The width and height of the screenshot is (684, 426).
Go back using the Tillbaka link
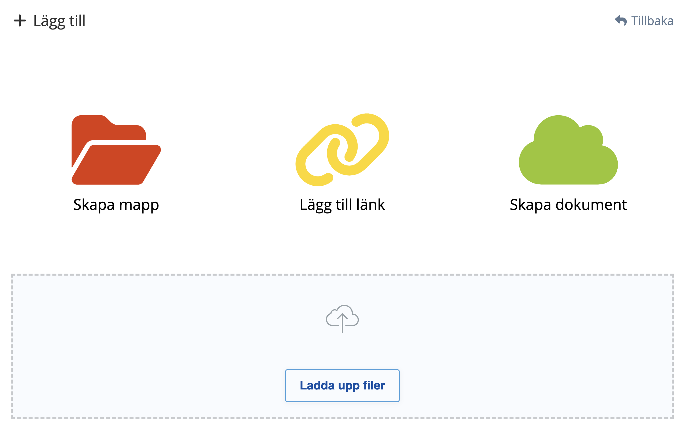(652, 21)
